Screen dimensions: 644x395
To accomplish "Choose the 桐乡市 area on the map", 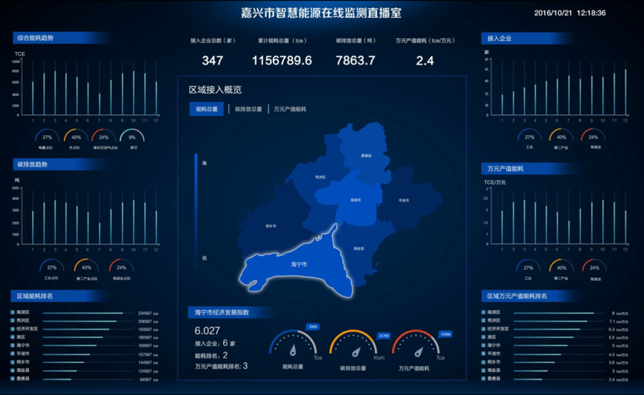I will pyautogui.click(x=271, y=226).
